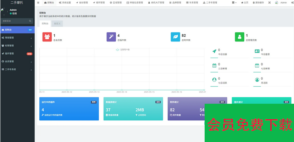Expand the 二手车系统 sidebar menu
The image size is (294, 142).
click(17, 69)
